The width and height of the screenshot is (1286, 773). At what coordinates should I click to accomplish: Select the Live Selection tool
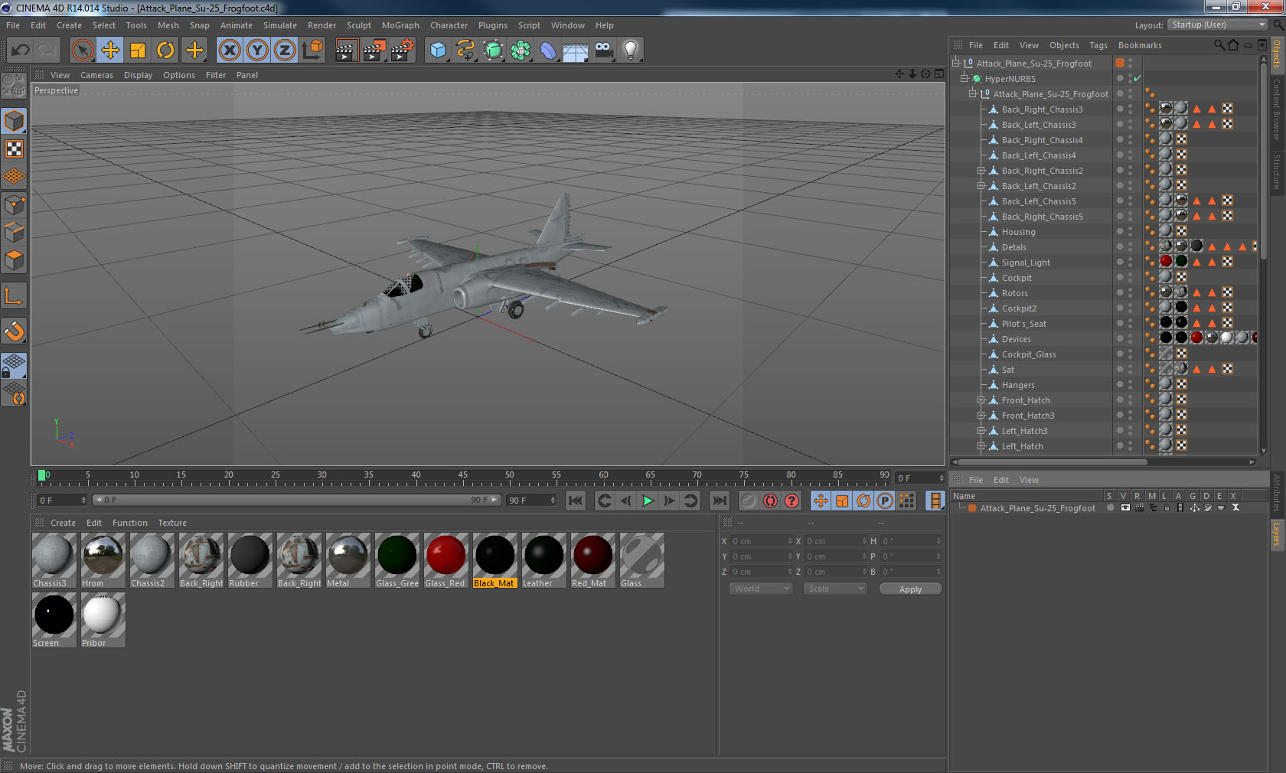82,51
